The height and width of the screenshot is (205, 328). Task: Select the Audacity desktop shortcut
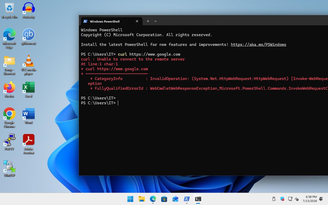29,11
